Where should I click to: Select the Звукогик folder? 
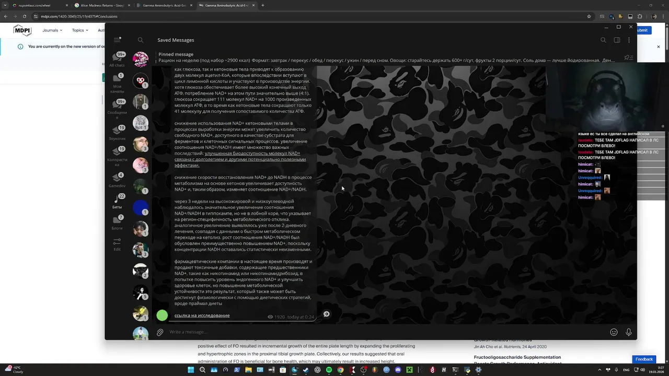point(117,133)
